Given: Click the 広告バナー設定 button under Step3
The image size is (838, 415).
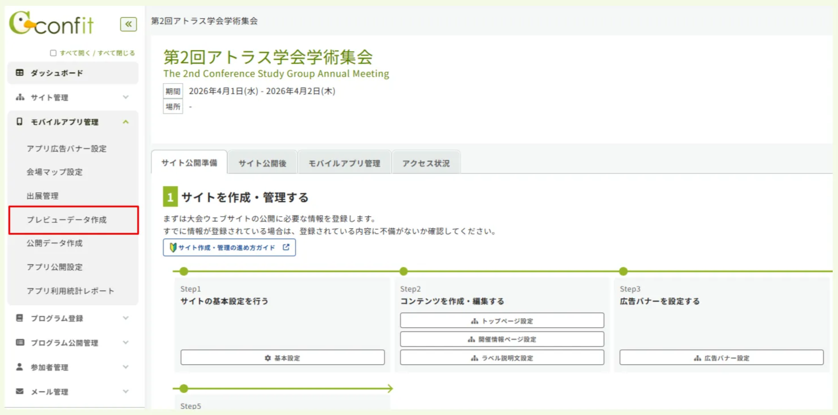Looking at the screenshot, I should click(722, 357).
